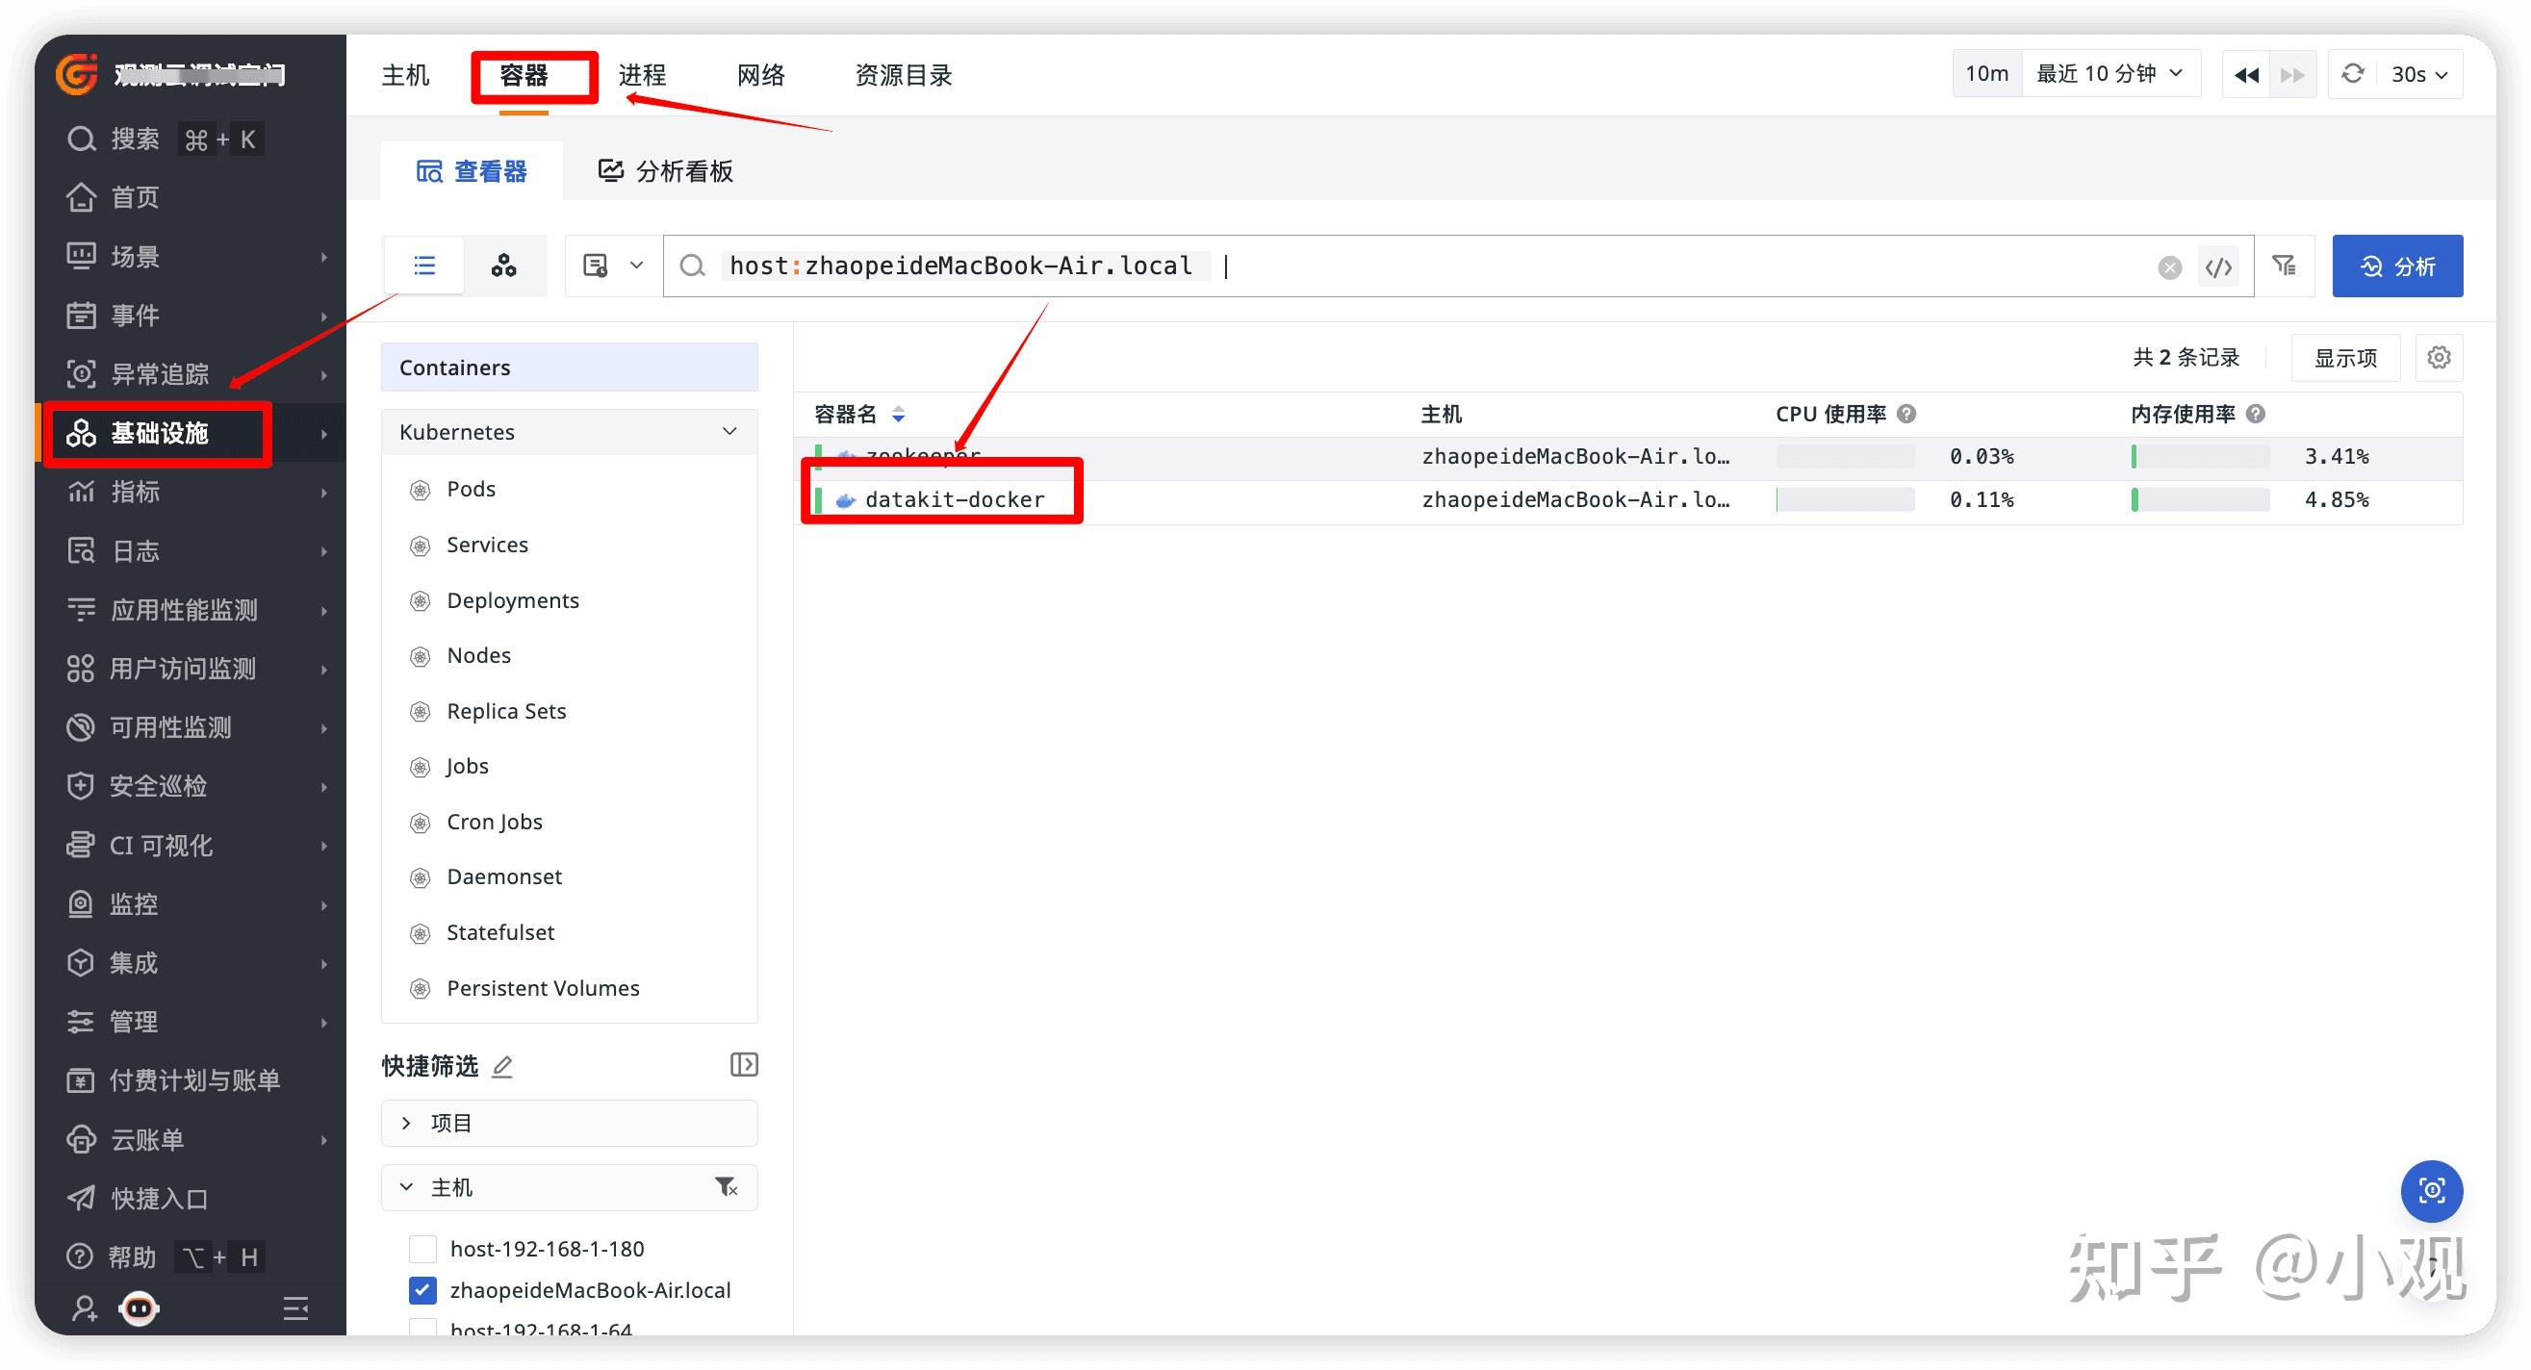Click the filter icon beside 主机
Screen dimensions: 2531x1370
(x=726, y=1186)
